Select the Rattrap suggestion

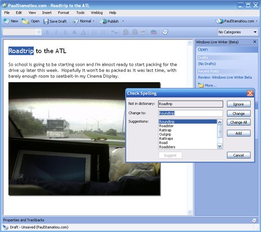(188, 130)
